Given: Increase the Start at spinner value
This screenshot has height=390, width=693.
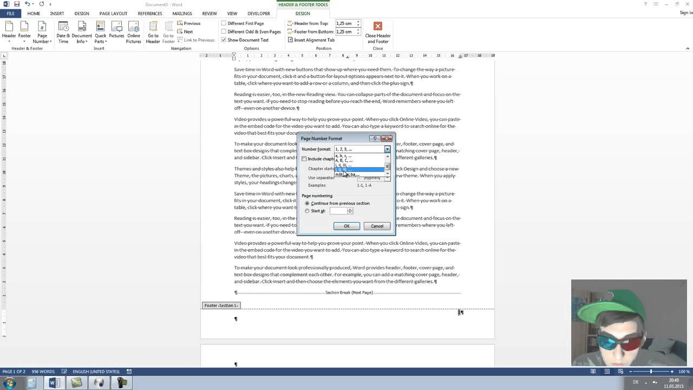Looking at the screenshot, I should tap(350, 209).
